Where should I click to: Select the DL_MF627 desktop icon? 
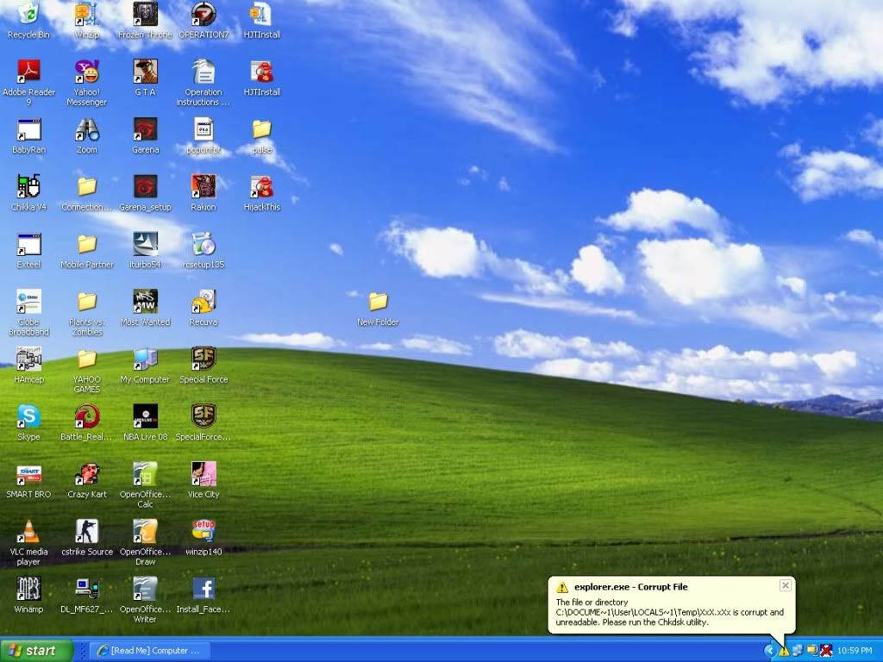87,595
